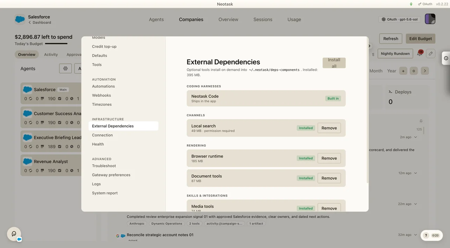This screenshot has width=450, height=248.
Task: Select External Dependencies in sidebar
Action: tap(123, 126)
